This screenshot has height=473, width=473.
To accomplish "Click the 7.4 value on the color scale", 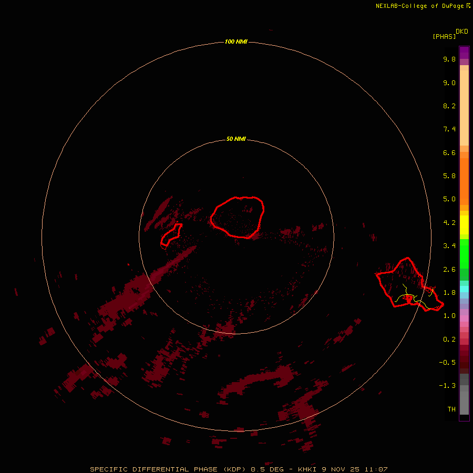I will pos(449,129).
